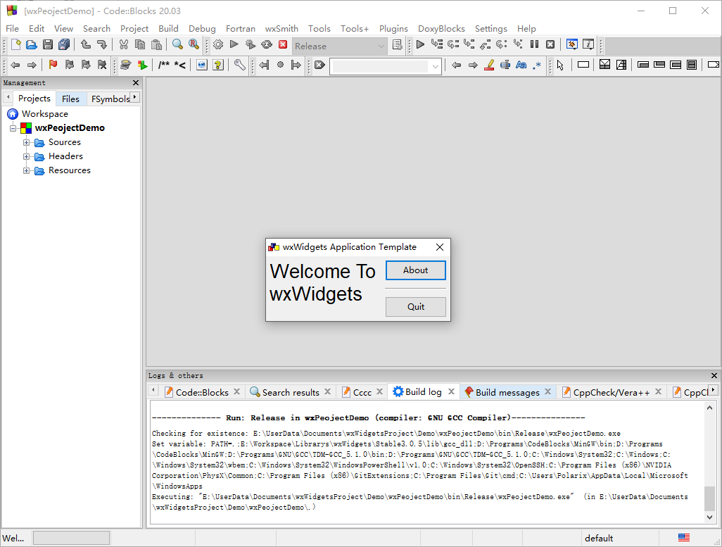Toggle the Highlight marker pen icon

(489, 65)
